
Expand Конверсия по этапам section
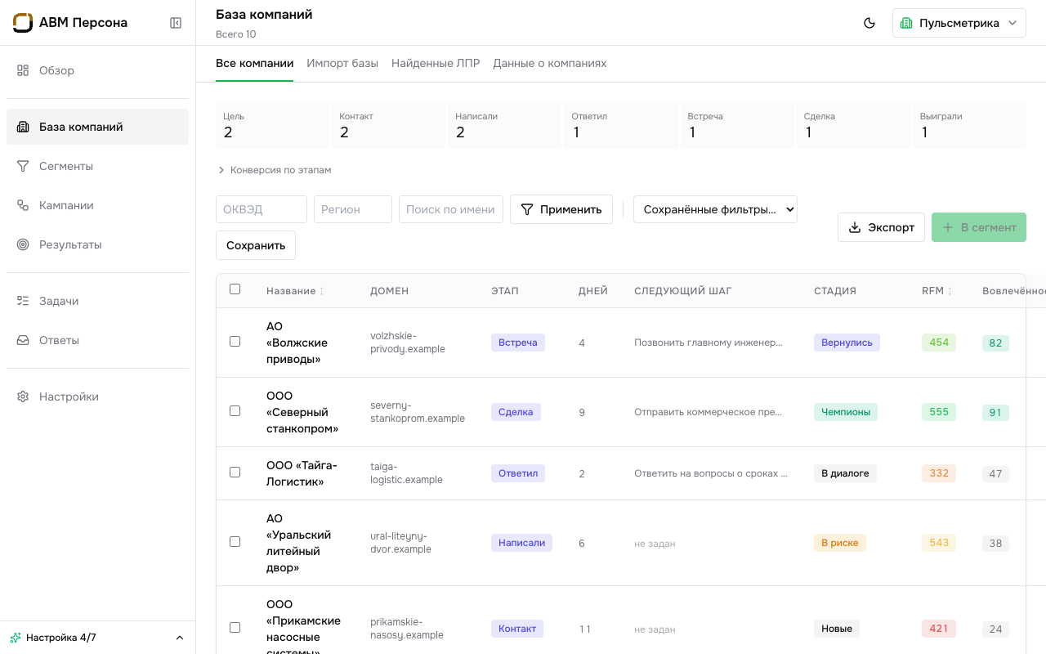point(274,170)
